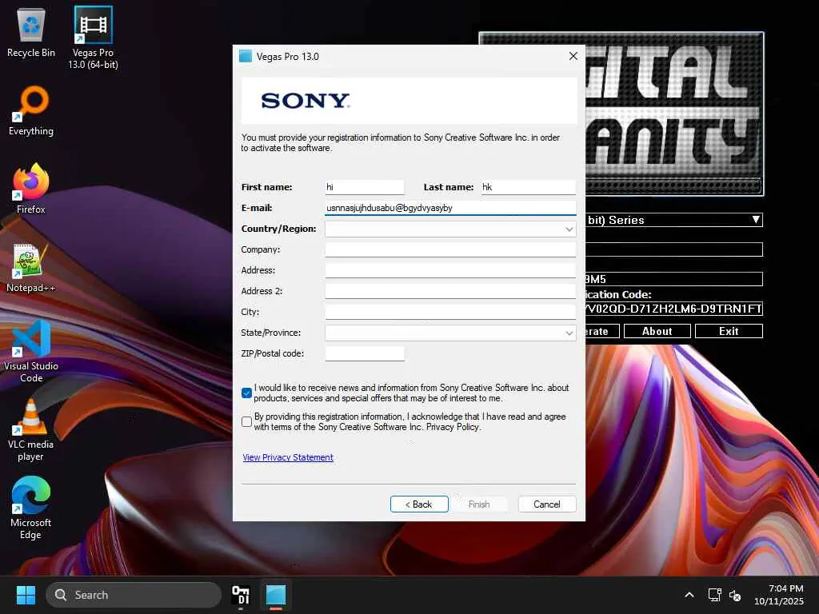Click the keygen field ending in 9M5
The height and width of the screenshot is (614, 819).
673,279
